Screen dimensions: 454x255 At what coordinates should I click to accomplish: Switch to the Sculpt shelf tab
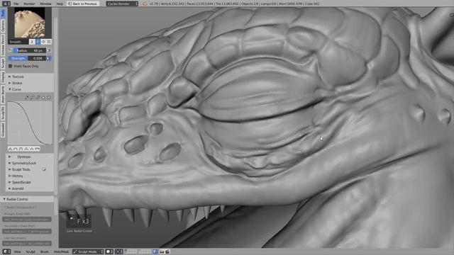(3, 63)
